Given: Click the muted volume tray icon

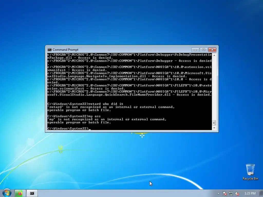Looking at the screenshot, I should [x=237, y=193].
